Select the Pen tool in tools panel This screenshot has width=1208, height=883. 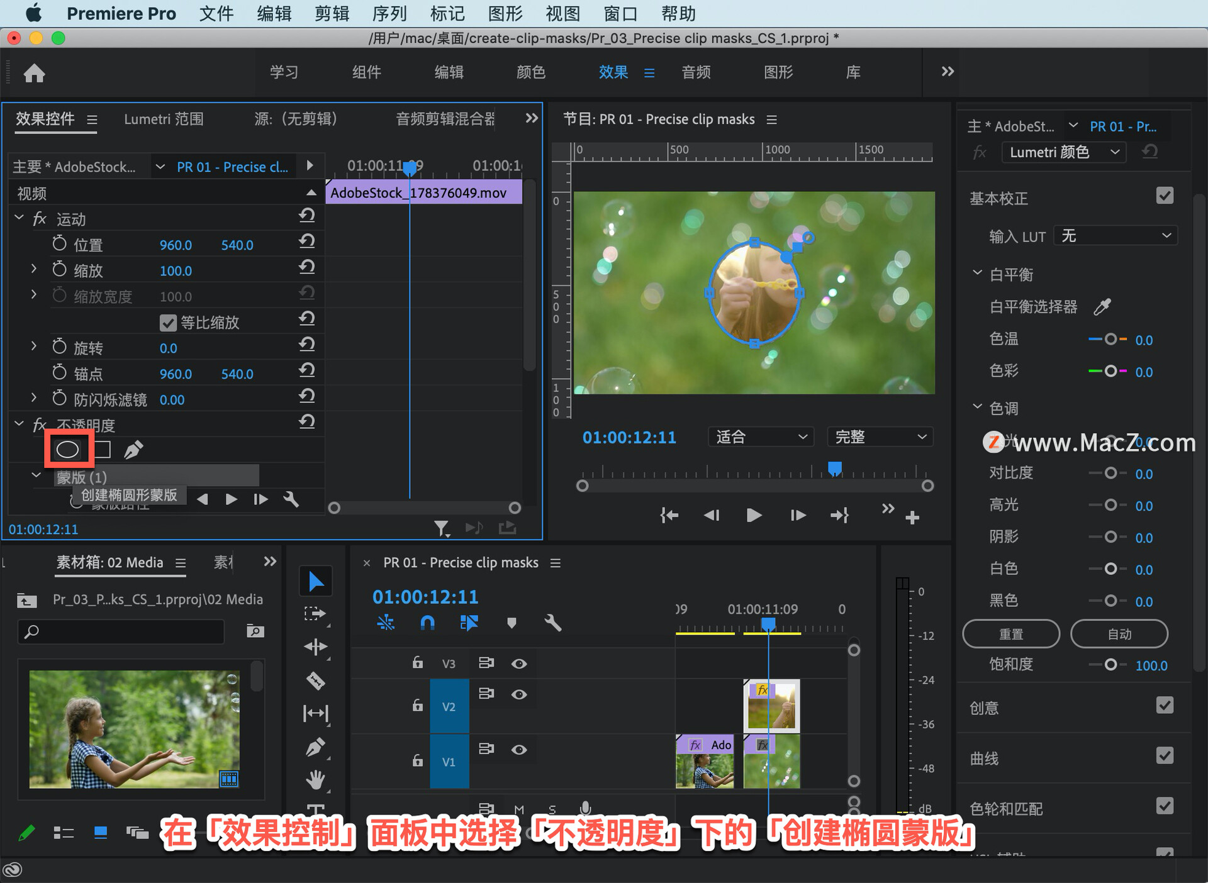click(315, 747)
